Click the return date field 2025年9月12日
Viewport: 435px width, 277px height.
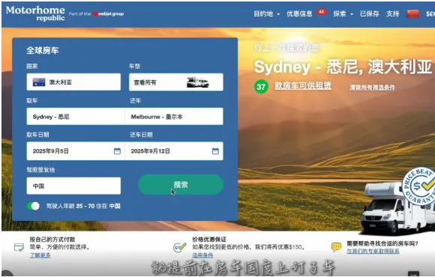174,151
